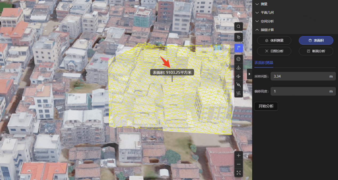Click the compass north arrow indicator
Image resolution: width=338 pixels, height=180 pixels.
pyautogui.click(x=239, y=14)
